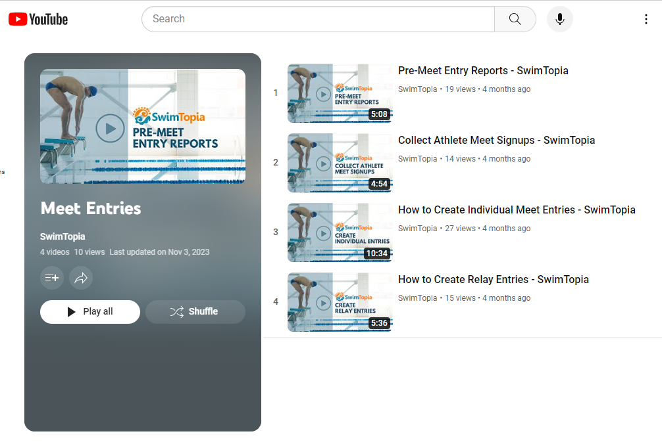Open the large playlist cover thumbnail

coord(143,127)
